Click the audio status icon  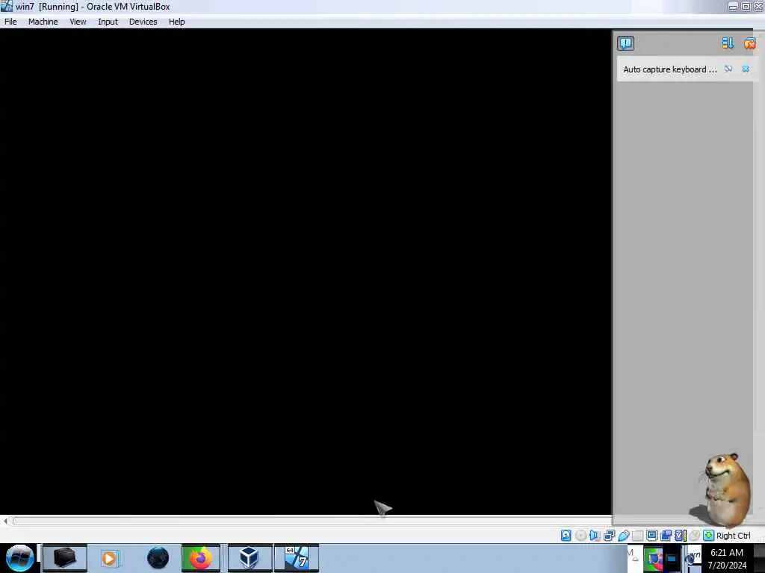[x=594, y=536]
